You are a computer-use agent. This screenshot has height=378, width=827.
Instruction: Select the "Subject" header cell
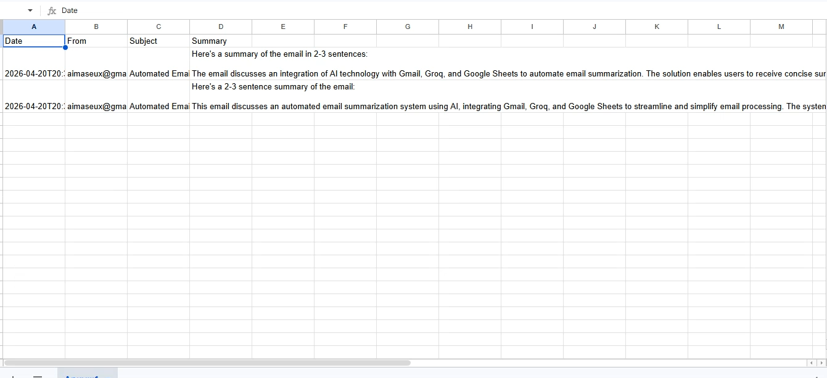[158, 41]
